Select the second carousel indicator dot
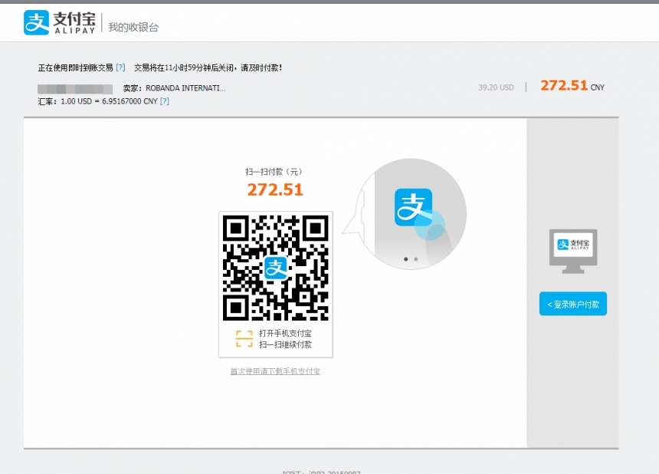The image size is (659, 474). tap(416, 259)
